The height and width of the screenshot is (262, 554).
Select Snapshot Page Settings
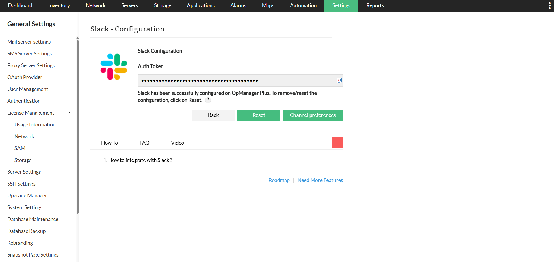coord(33,255)
